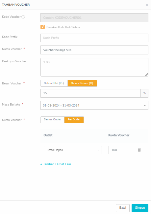Click the voucher percentage value field
This screenshot has width=151, height=214.
coord(90,93)
